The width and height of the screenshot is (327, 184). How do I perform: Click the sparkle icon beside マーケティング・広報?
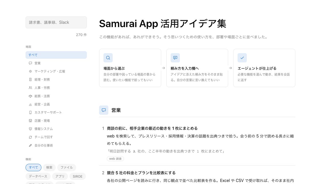click(x=30, y=71)
